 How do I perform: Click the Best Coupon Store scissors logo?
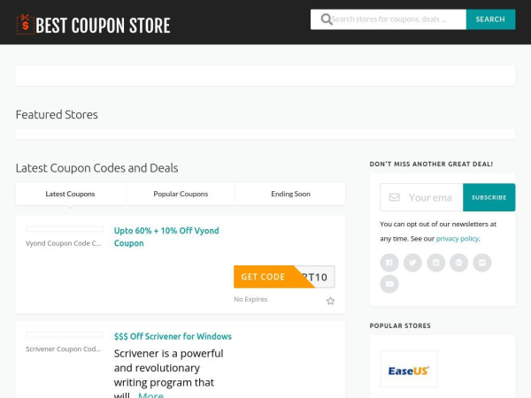pyautogui.click(x=26, y=25)
